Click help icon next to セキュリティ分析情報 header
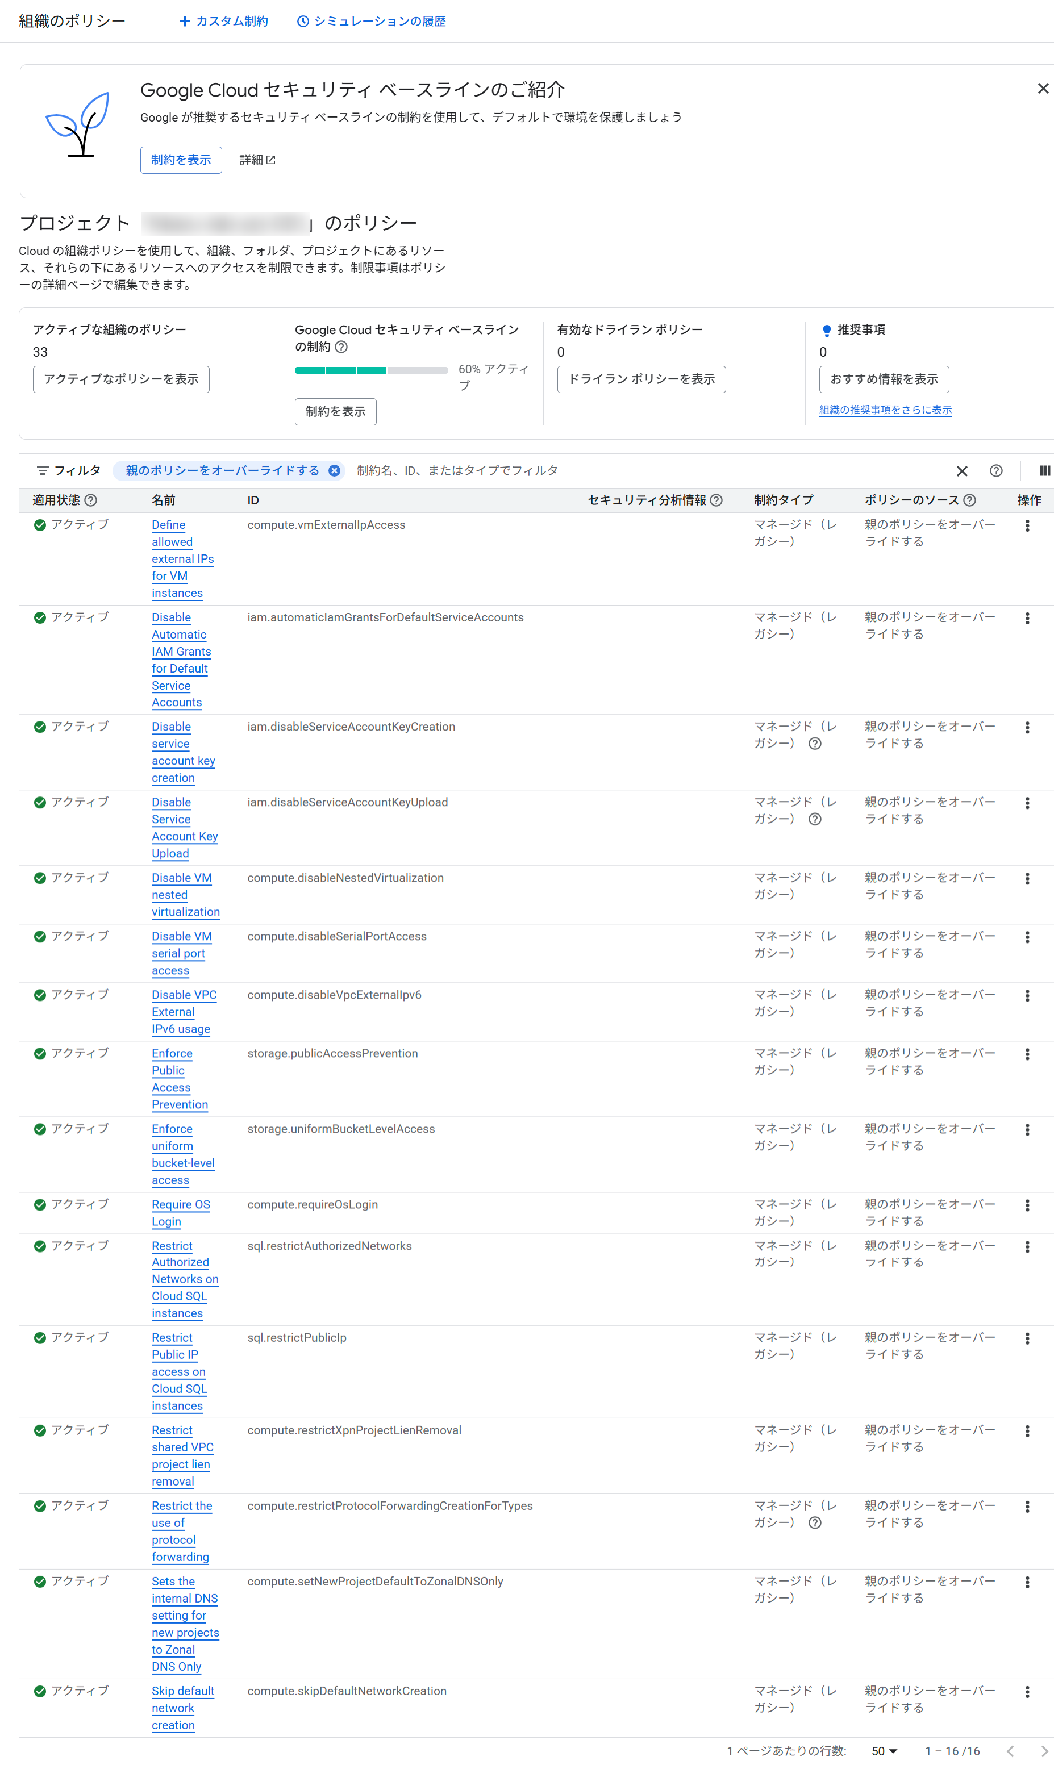 coord(716,500)
